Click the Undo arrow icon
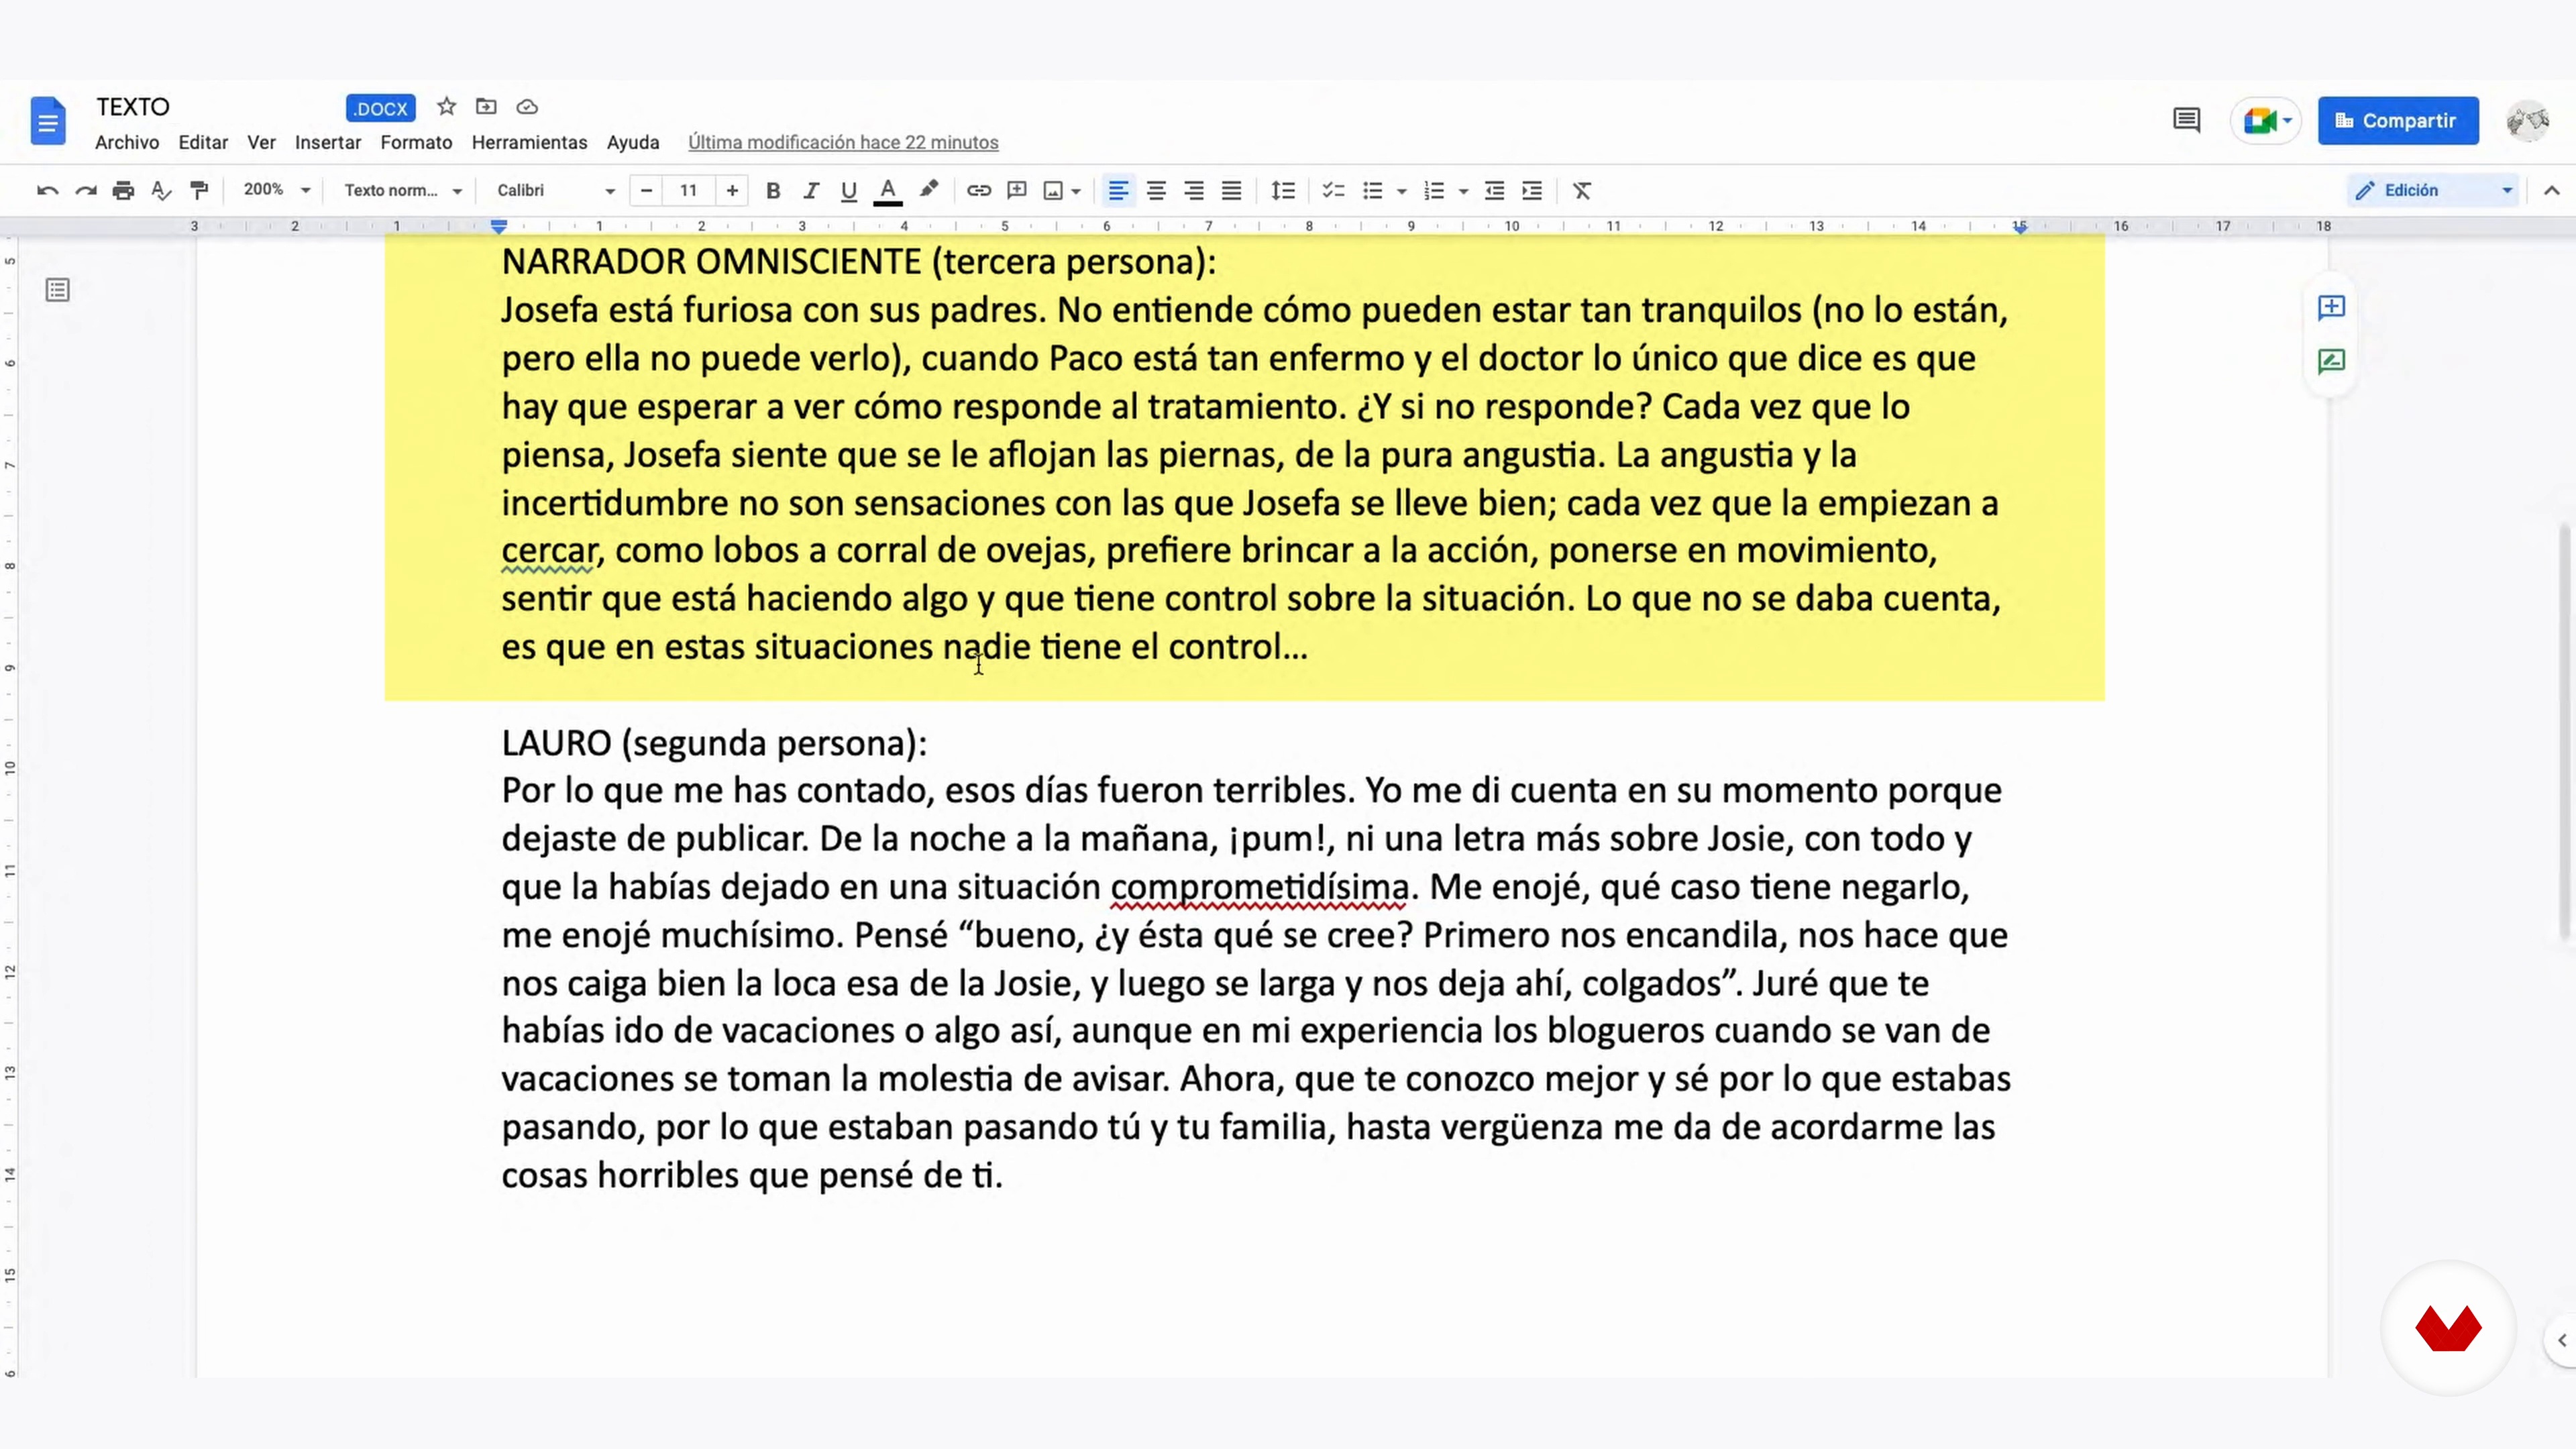Image resolution: width=2576 pixels, height=1449 pixels. tap(47, 190)
